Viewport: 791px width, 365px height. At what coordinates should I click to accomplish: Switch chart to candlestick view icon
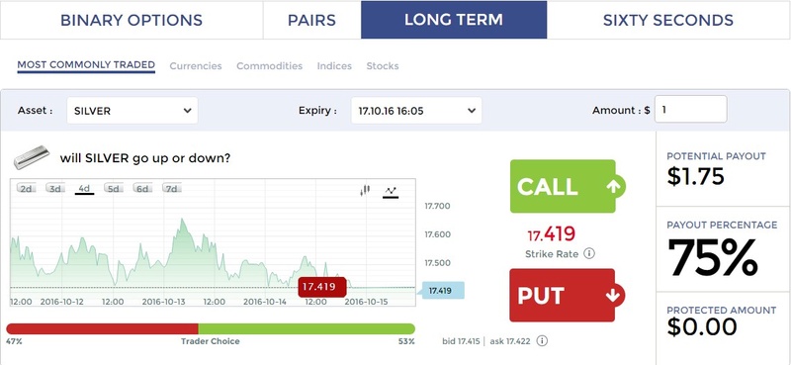(x=365, y=190)
